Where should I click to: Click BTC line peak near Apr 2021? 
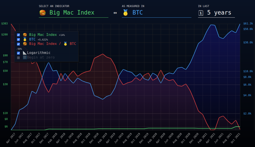click(x=211, y=25)
